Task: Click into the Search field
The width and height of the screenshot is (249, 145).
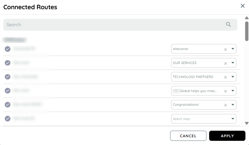Action: (x=113, y=25)
